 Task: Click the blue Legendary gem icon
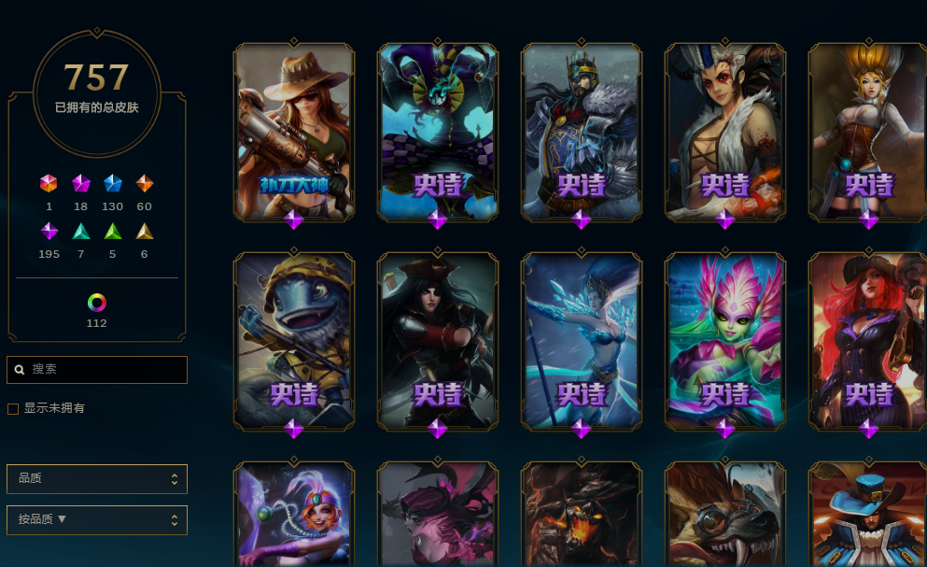coord(112,183)
